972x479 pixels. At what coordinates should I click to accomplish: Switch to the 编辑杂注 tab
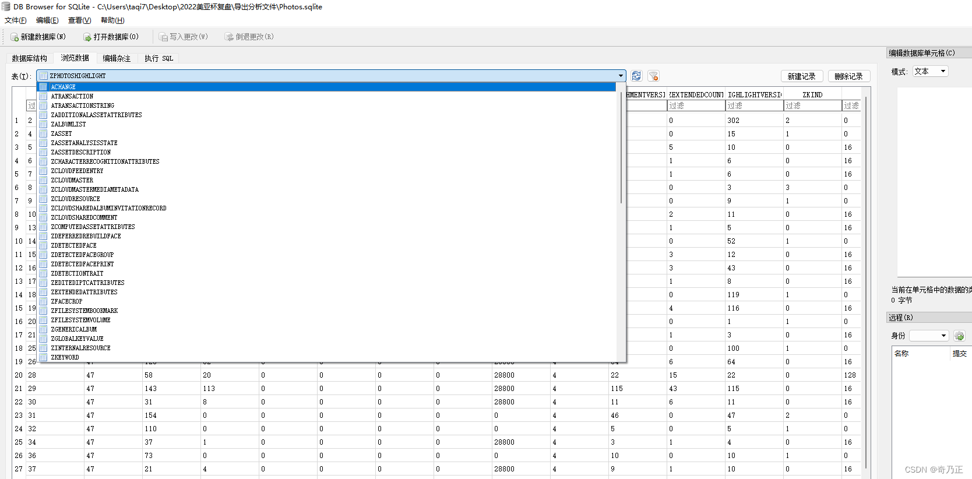tap(117, 58)
